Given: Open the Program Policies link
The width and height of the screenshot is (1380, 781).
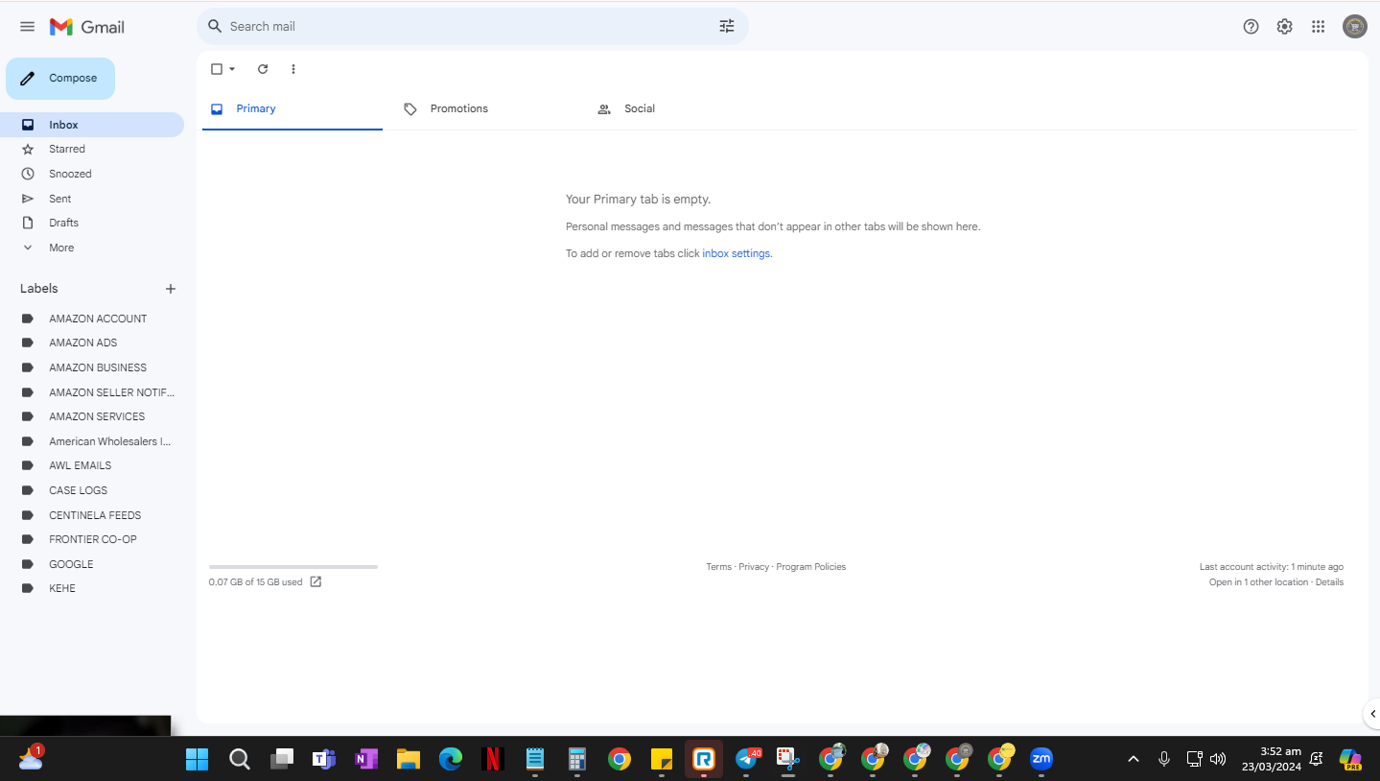Looking at the screenshot, I should coord(811,567).
